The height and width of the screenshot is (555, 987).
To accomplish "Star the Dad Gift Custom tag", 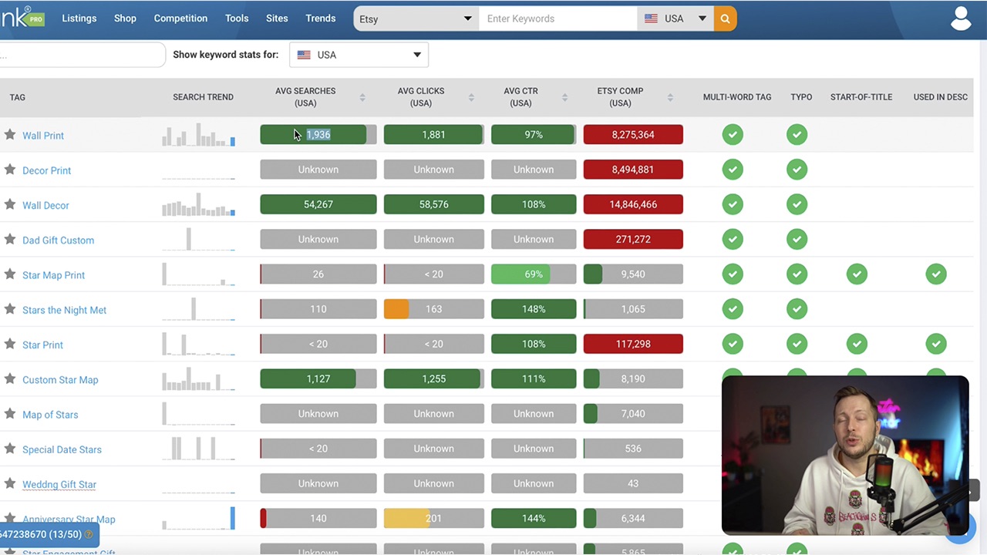I will [x=10, y=240].
